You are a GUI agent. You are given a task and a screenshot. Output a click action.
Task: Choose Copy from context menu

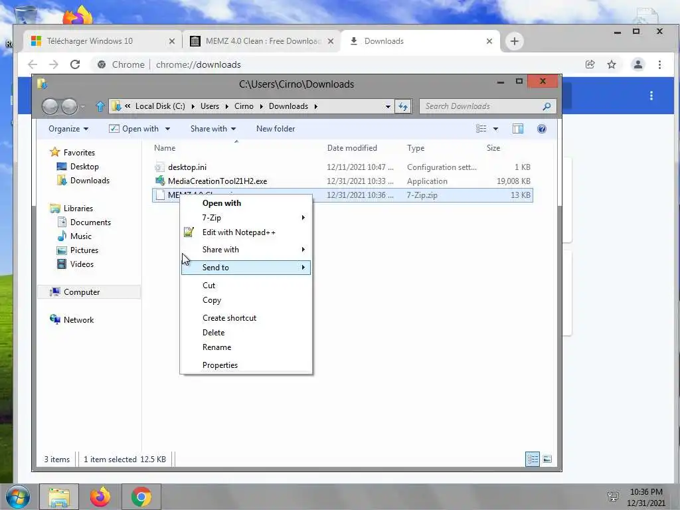click(x=246, y=300)
